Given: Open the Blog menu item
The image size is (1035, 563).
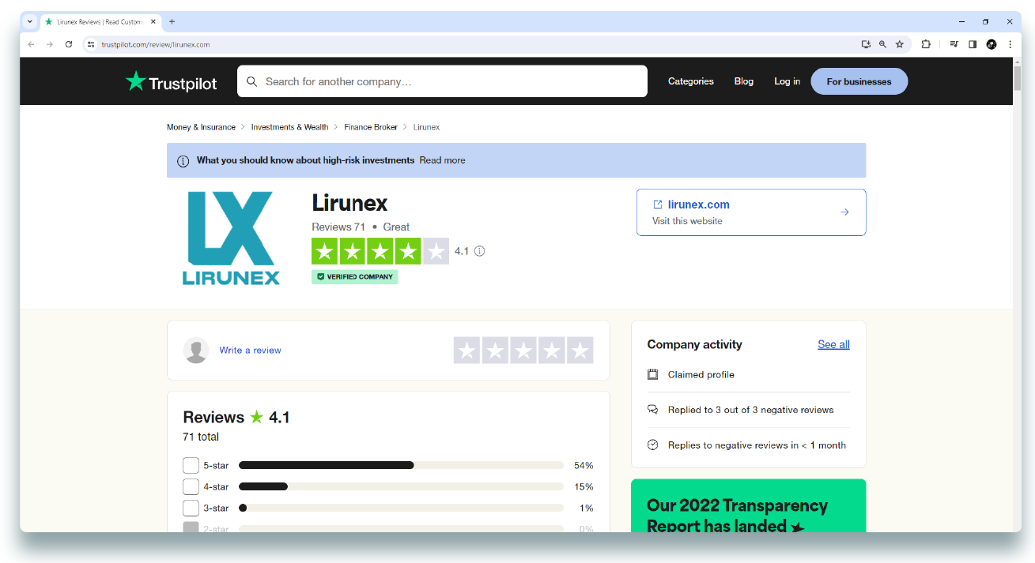Looking at the screenshot, I should click(x=744, y=81).
